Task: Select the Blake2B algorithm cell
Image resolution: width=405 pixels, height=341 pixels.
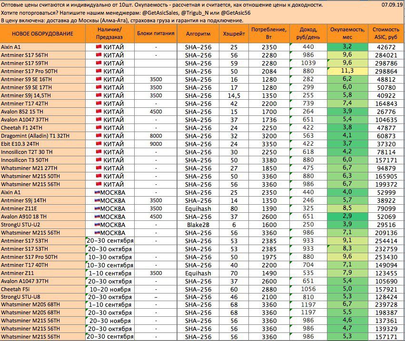Action: (198, 225)
